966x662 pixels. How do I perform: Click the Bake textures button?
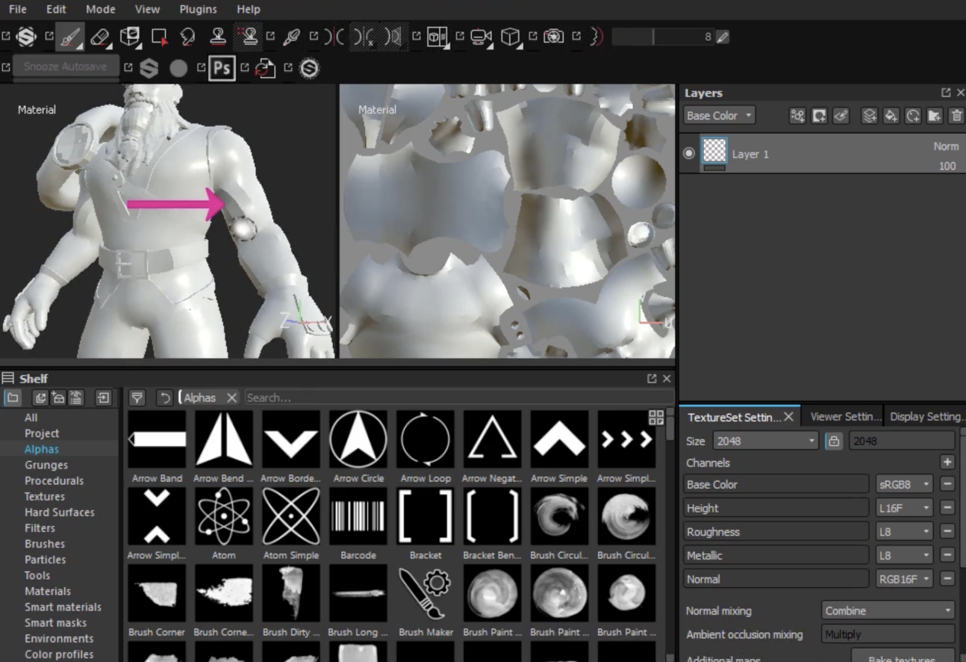(902, 657)
